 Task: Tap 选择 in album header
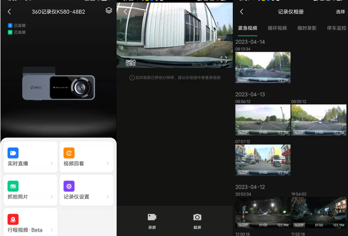pyautogui.click(x=340, y=12)
